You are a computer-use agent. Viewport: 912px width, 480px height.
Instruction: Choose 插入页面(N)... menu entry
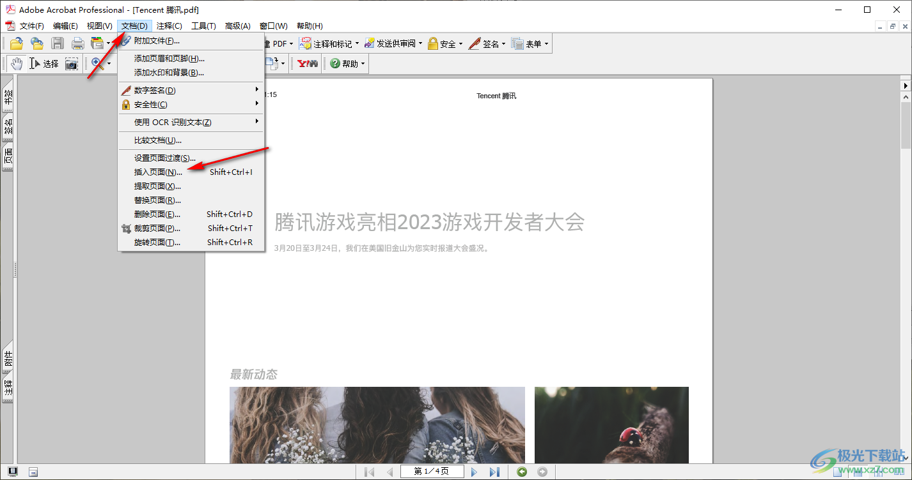(191, 172)
